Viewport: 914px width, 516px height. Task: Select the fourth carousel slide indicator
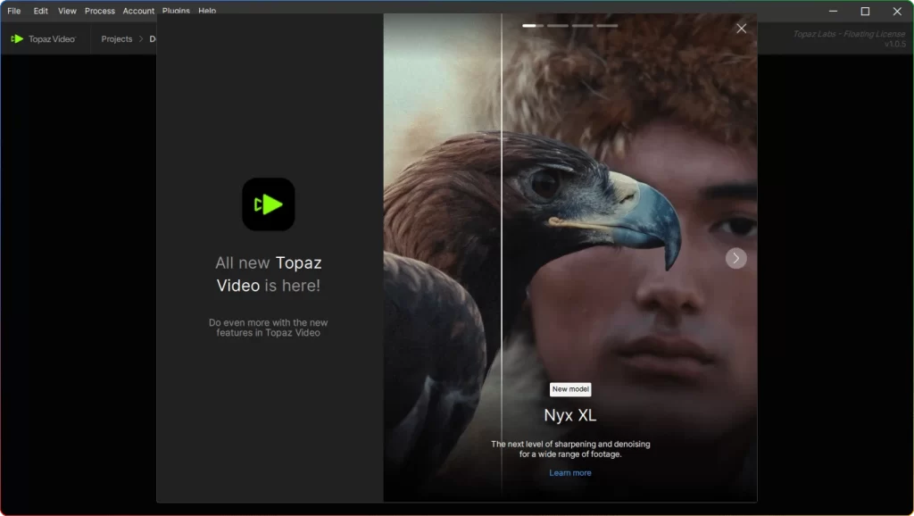pos(608,26)
